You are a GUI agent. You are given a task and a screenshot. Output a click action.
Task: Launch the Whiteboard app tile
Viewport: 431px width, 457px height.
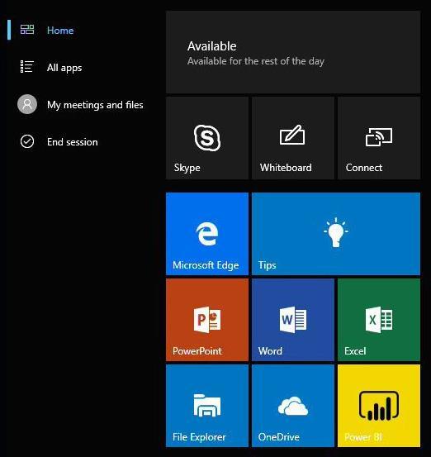point(293,138)
